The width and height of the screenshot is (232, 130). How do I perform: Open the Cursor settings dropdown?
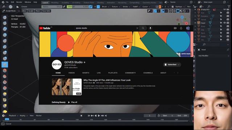[x=146, y=6]
